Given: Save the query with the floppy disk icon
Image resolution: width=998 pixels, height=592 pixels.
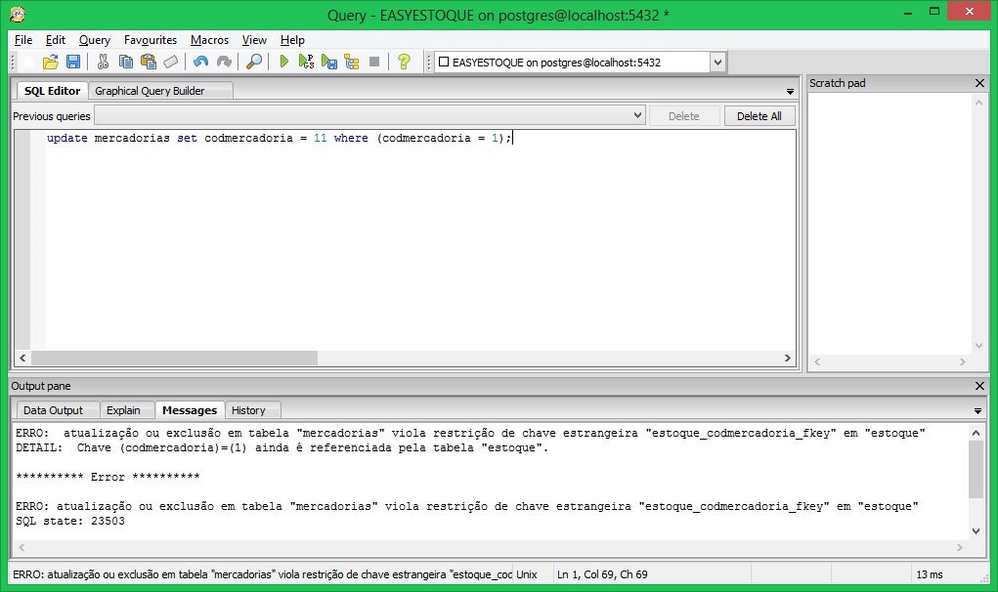Looking at the screenshot, I should coord(72,62).
